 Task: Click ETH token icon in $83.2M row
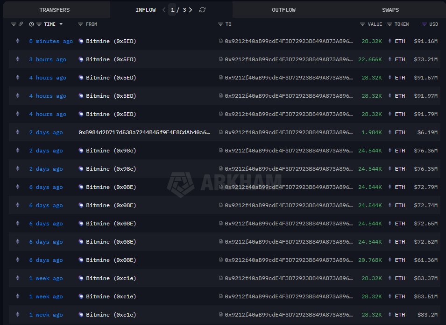(390, 314)
